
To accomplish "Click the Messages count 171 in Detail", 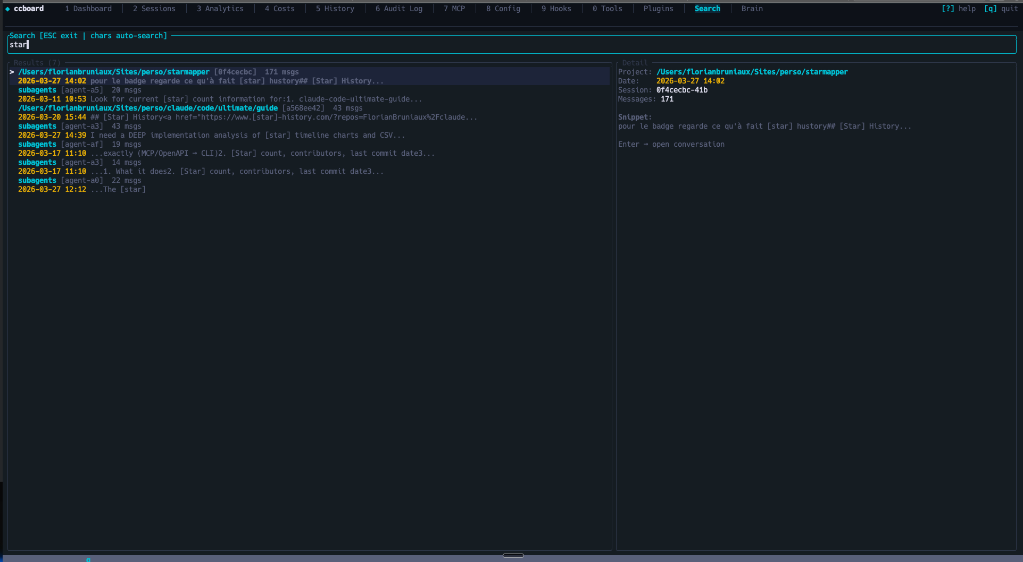I will coord(667,99).
